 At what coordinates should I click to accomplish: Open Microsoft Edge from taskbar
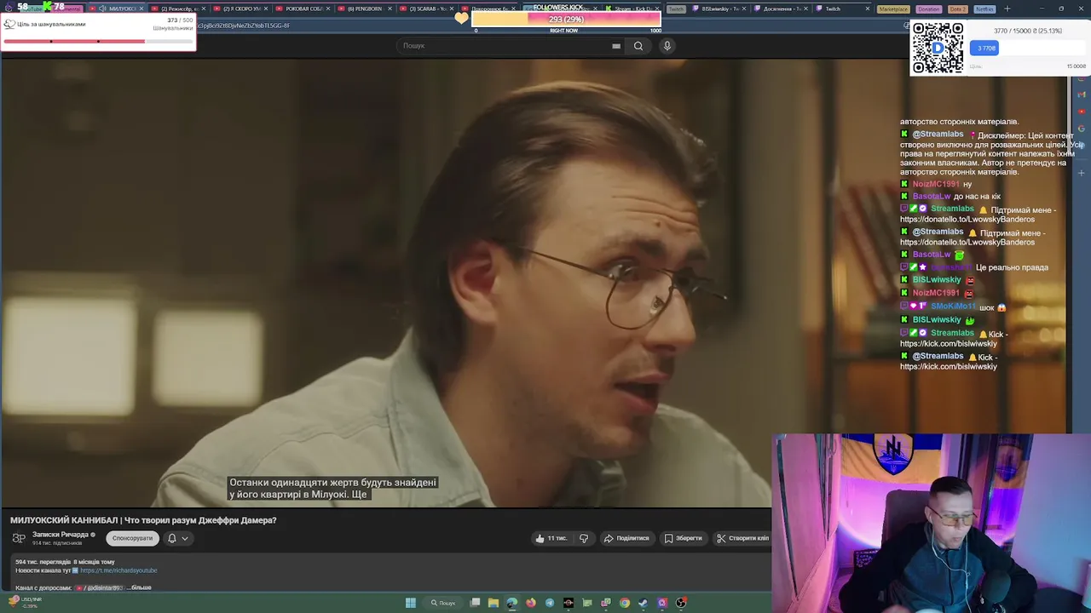click(x=512, y=603)
